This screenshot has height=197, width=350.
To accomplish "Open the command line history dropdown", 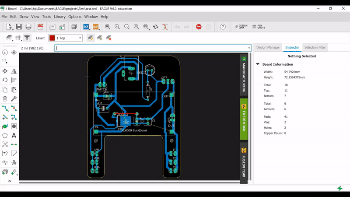I will (249, 48).
